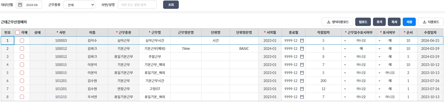Viewport: 445px width, 102px height.
Task: Click the 조회 search button
Action: pos(171,5)
